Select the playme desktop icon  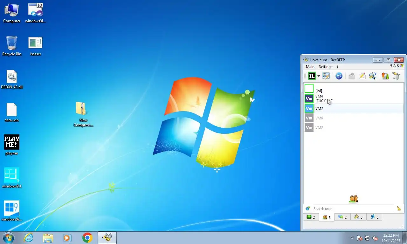click(12, 145)
